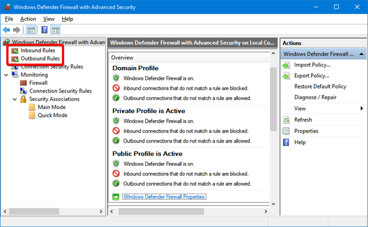The image size is (368, 227).
Task: Click the Domain Profile heading
Action: pyautogui.click(x=135, y=68)
